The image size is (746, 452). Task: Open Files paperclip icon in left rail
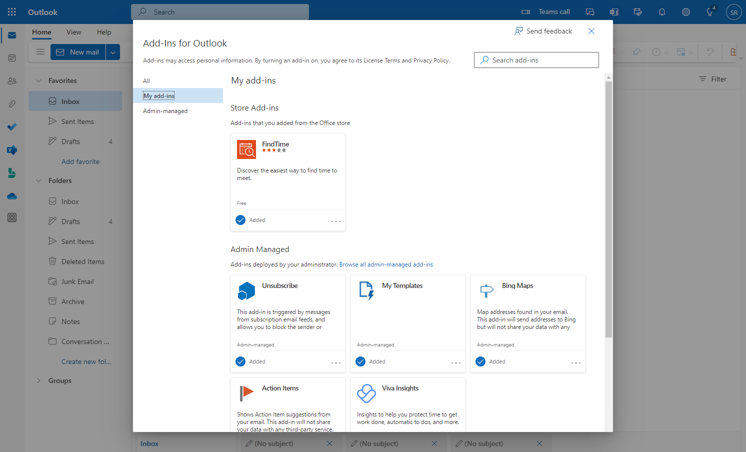(x=12, y=104)
